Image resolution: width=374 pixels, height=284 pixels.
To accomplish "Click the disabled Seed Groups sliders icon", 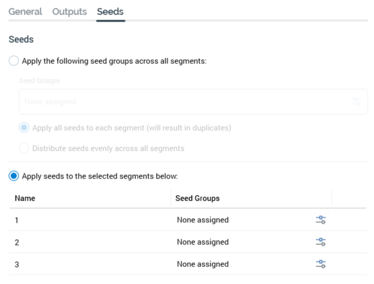I will coord(355,102).
